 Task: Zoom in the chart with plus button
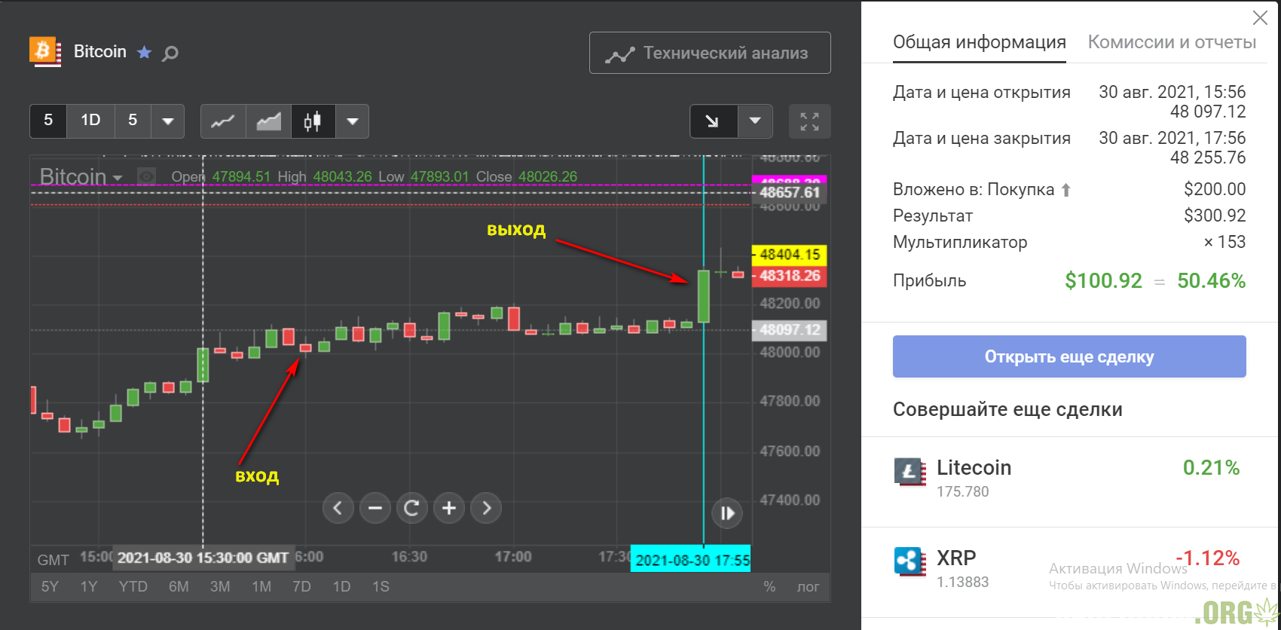click(448, 509)
